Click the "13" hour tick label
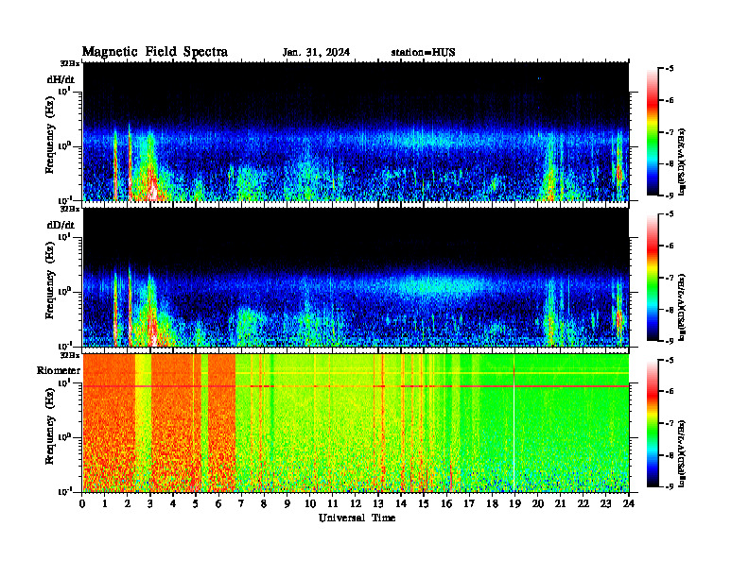Viewport: 749px width, 578px height. pos(378,503)
